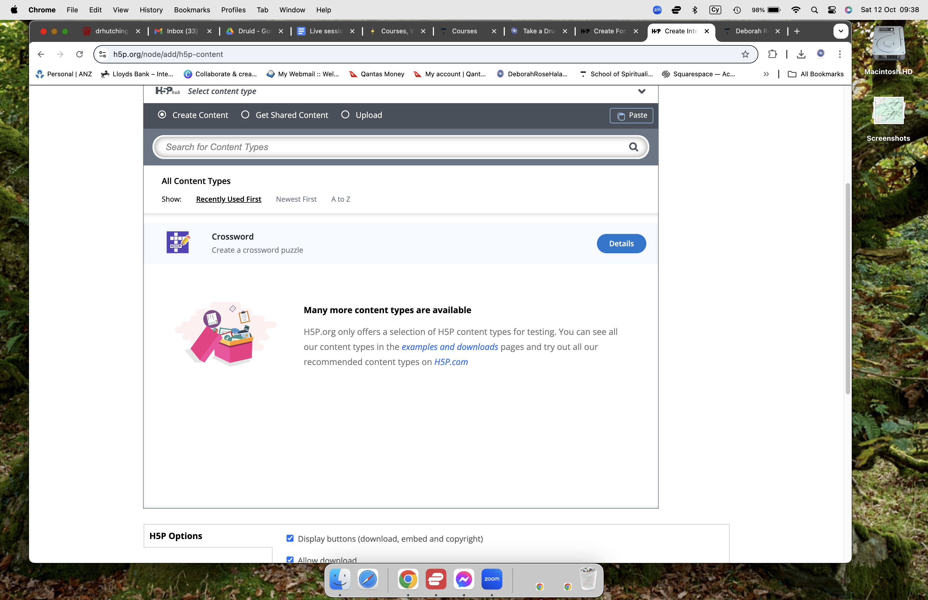Bookmark this page with the star icon
Viewport: 928px width, 600px height.
tap(745, 54)
